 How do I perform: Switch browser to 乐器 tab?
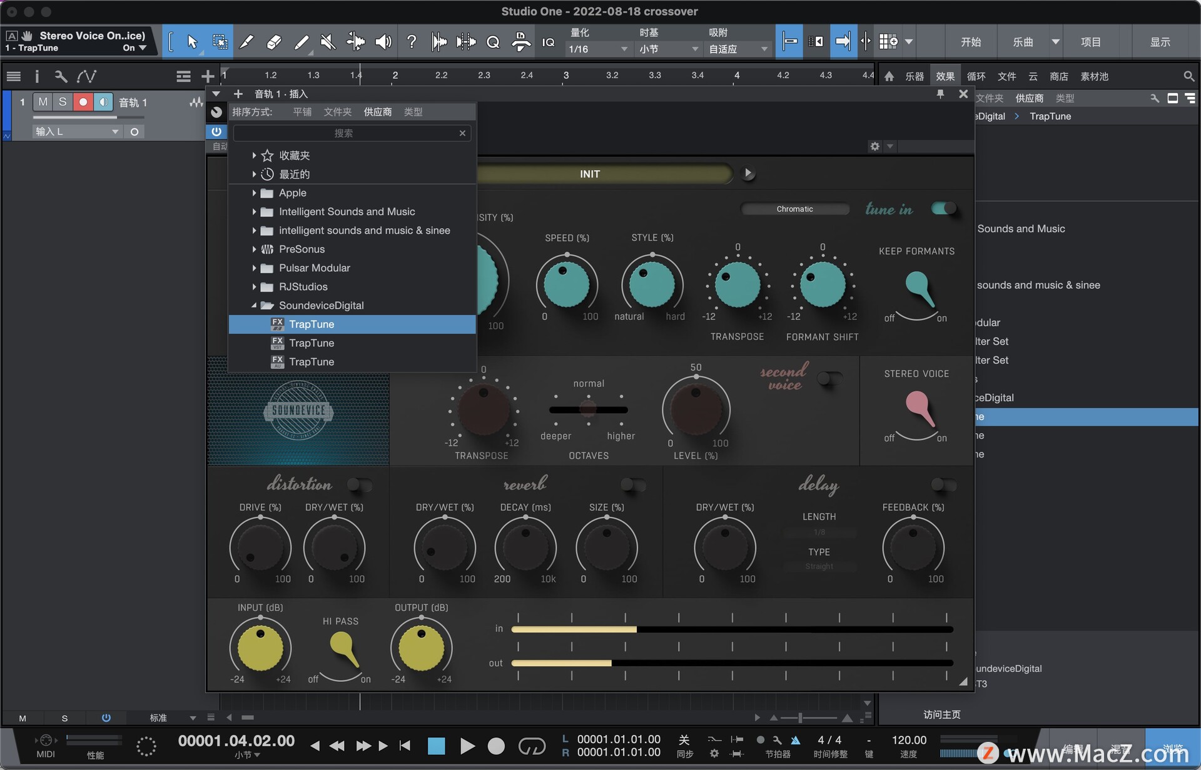tap(914, 76)
